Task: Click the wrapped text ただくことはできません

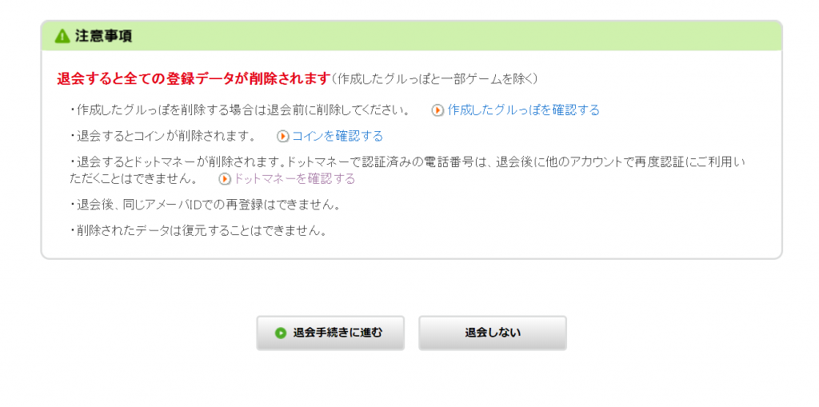Action: [134, 179]
